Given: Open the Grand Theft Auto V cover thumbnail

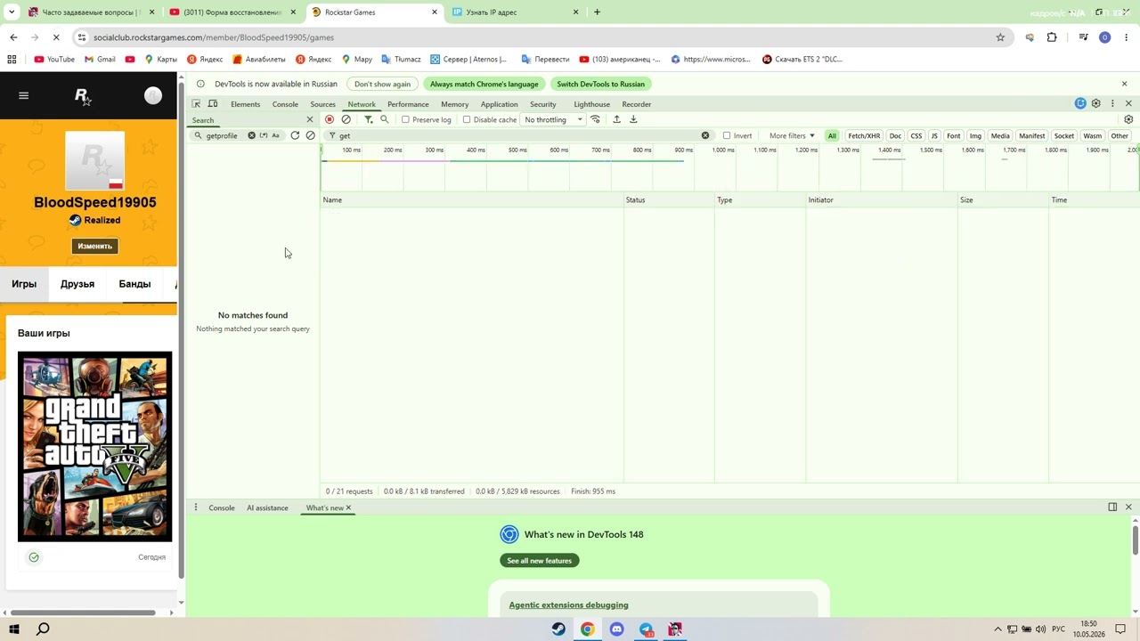Looking at the screenshot, I should coord(94,447).
